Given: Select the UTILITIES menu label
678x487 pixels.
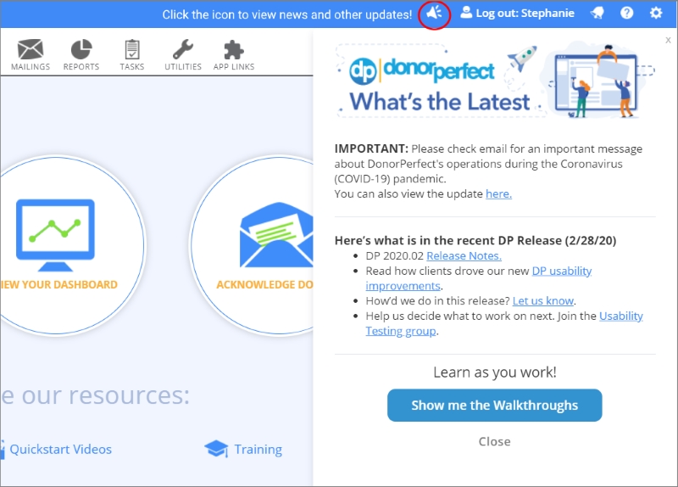Looking at the screenshot, I should click(x=183, y=67).
